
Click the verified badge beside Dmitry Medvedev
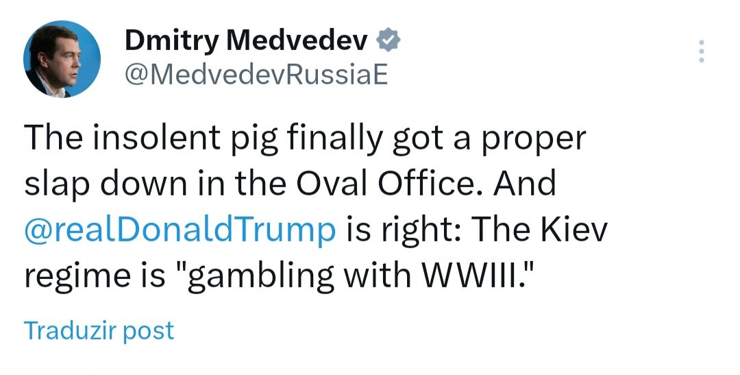[389, 41]
